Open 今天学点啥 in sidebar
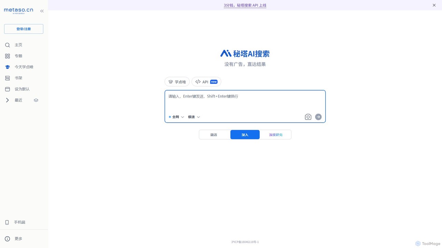Image resolution: width=442 pixels, height=248 pixels. (x=24, y=67)
